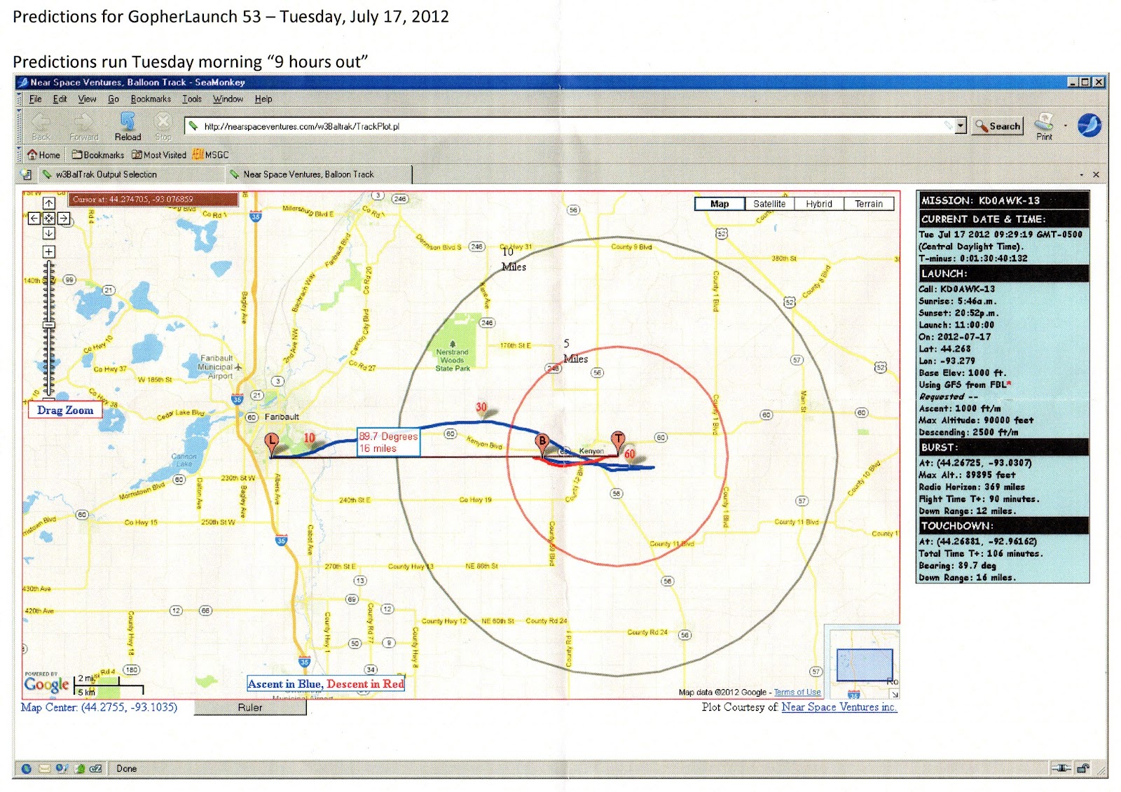
Task: Pan the map right with right arrow
Action: click(x=64, y=218)
